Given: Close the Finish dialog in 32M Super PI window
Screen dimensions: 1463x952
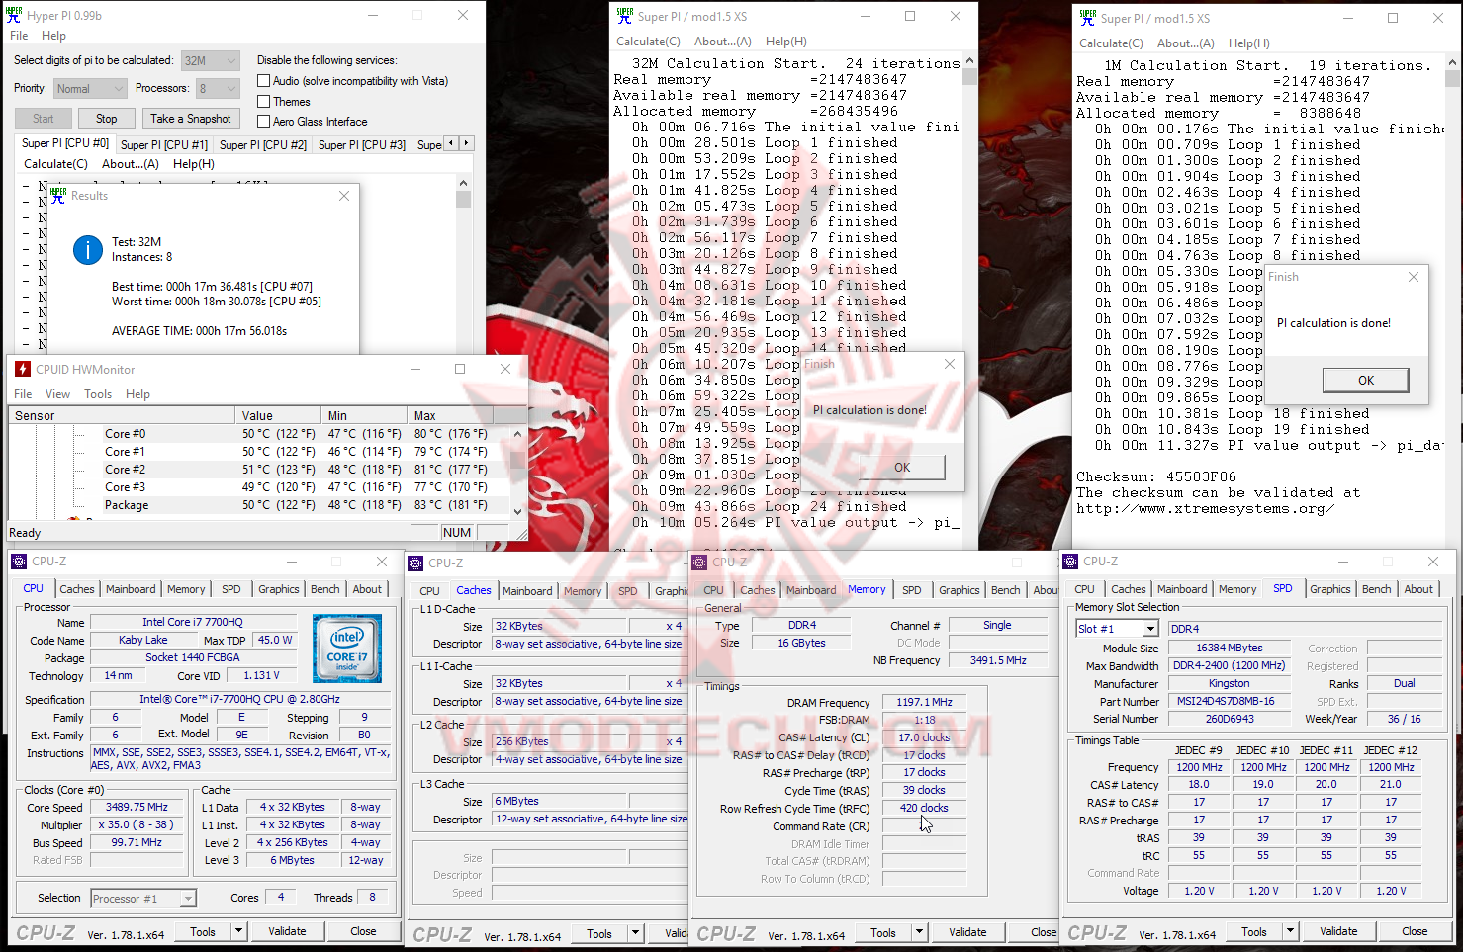Looking at the screenshot, I should [950, 364].
